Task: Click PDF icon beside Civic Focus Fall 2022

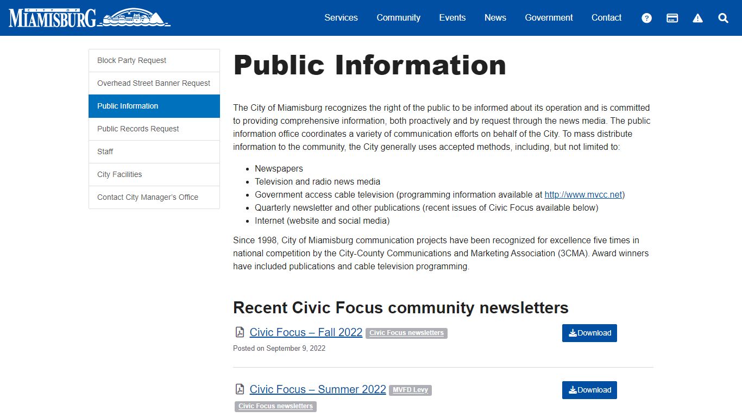Action: click(240, 332)
